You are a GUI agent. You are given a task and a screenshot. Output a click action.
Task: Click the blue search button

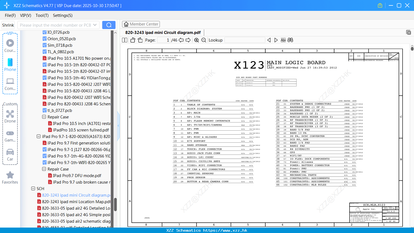coord(109,25)
